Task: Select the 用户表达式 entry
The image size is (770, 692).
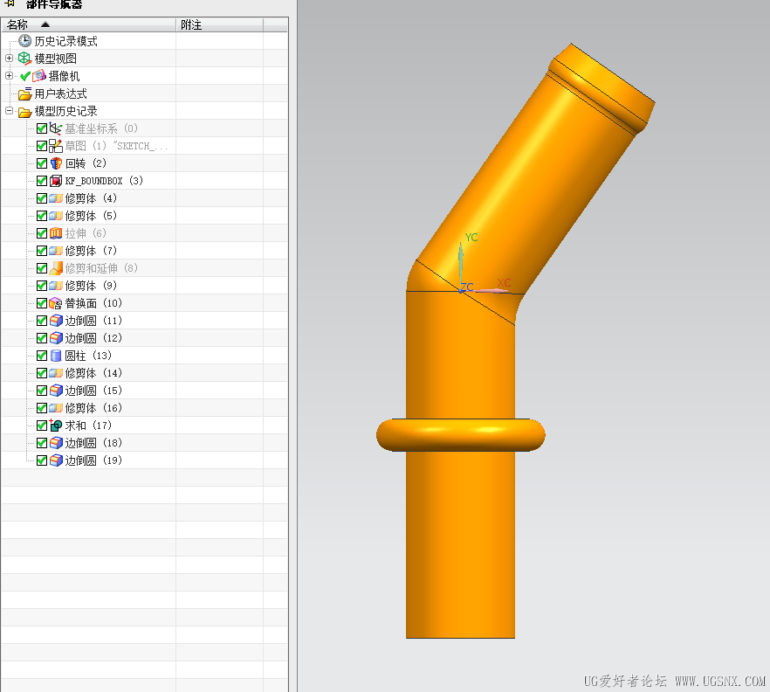Action: pos(60,93)
